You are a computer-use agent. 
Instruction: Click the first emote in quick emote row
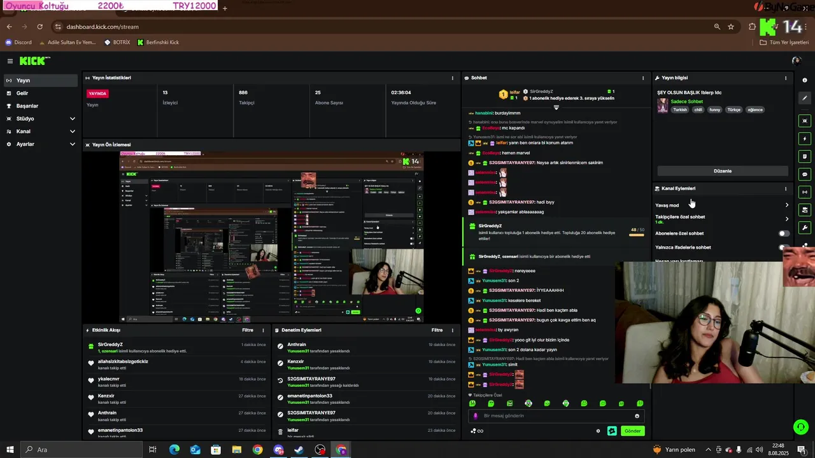click(x=472, y=403)
